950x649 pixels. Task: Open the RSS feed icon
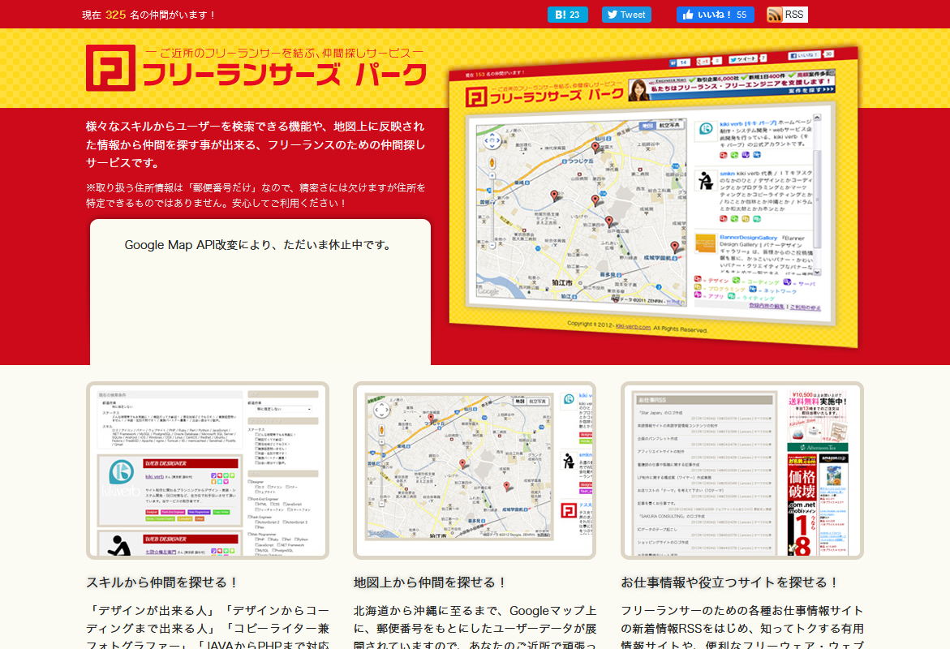pos(787,15)
